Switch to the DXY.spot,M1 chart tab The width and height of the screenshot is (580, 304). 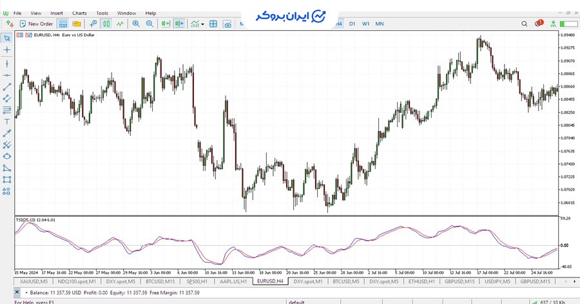coord(308,281)
